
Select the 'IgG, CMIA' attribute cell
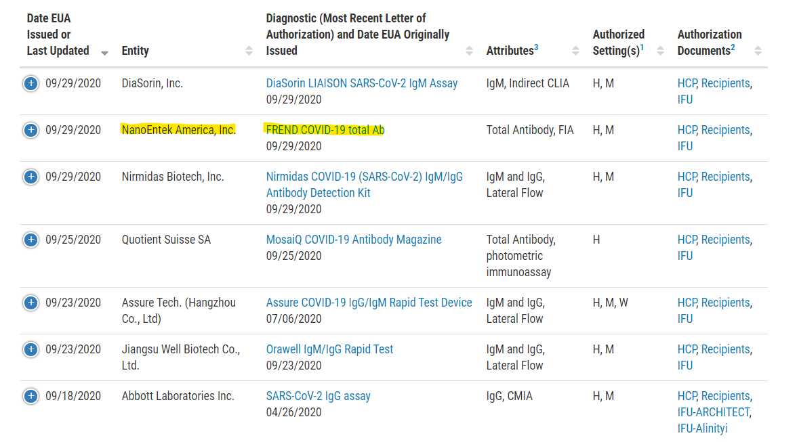(510, 396)
